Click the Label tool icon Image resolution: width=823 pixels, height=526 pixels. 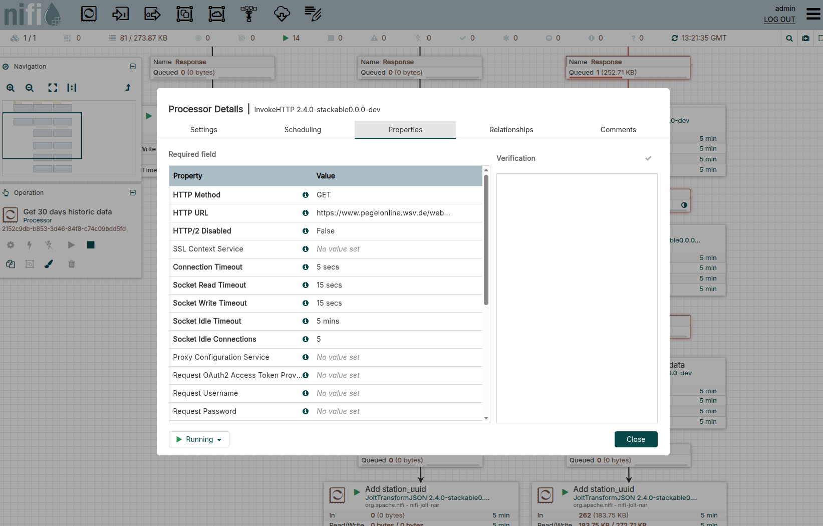pos(313,14)
